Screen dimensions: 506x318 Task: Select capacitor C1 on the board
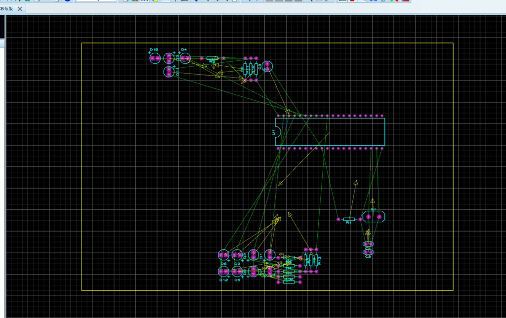coord(368,244)
